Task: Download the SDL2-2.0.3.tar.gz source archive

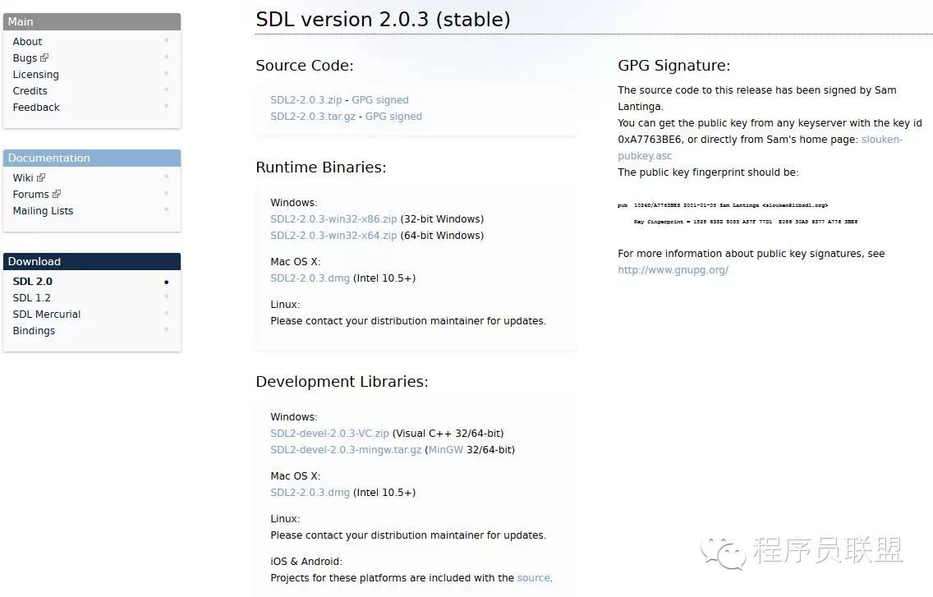Action: point(313,116)
